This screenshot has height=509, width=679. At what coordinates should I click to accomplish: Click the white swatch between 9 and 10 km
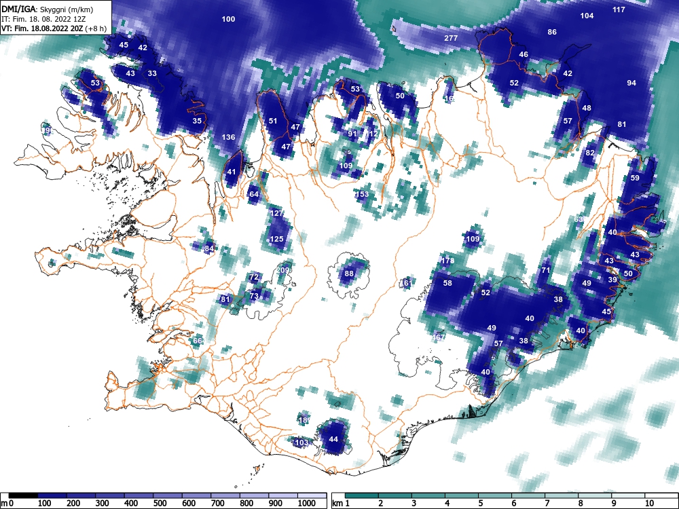(628, 495)
